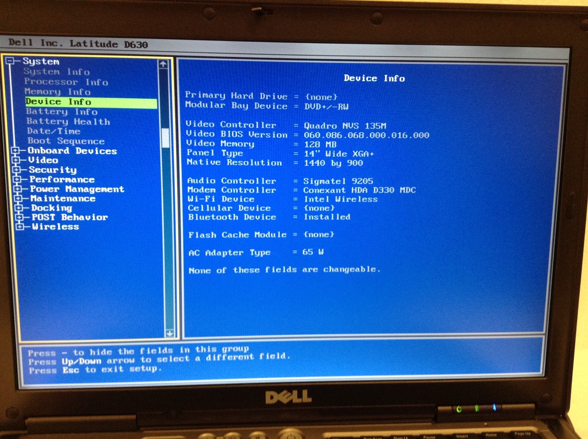The width and height of the screenshot is (588, 439).
Task: Click the Up/Down arrow help line
Action: [x=159, y=359]
